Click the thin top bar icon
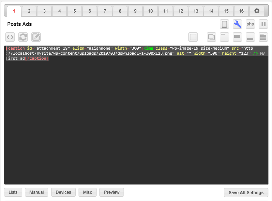The width and height of the screenshot is (272, 201). (x=224, y=37)
